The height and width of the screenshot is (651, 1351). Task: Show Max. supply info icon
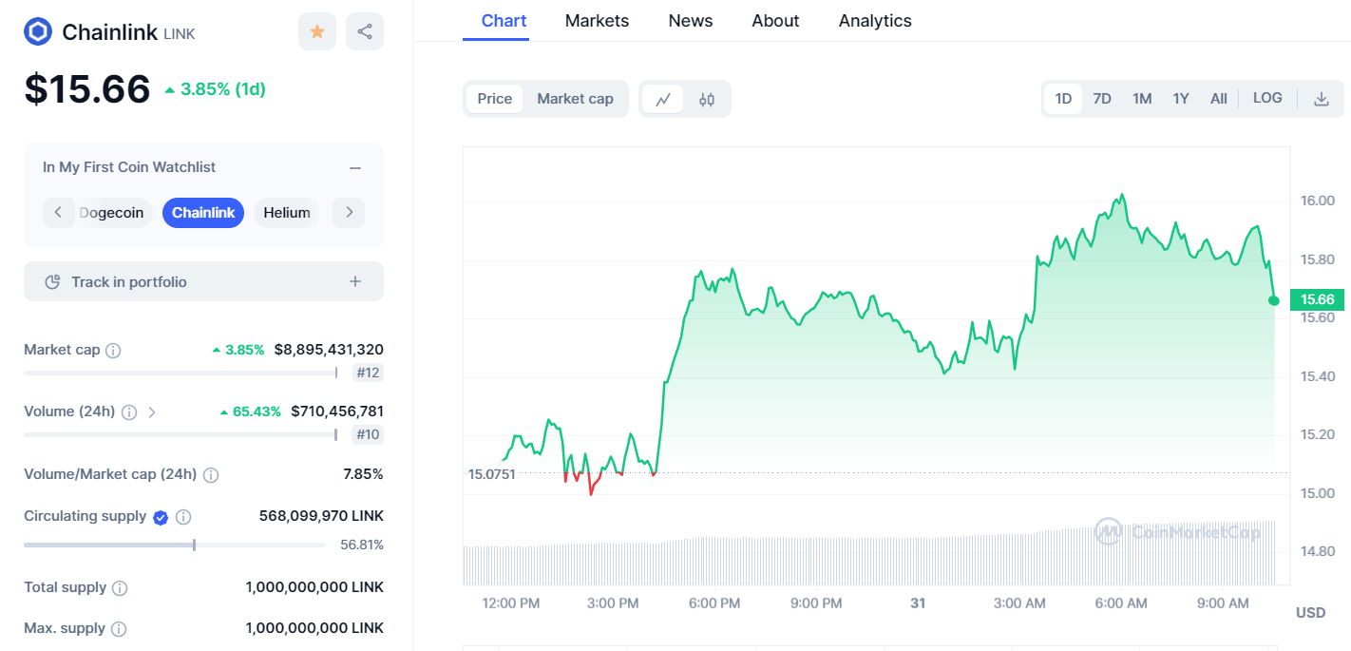pyautogui.click(x=119, y=629)
